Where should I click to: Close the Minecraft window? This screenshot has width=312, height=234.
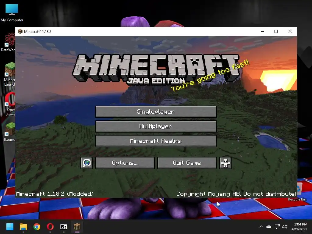(290, 31)
